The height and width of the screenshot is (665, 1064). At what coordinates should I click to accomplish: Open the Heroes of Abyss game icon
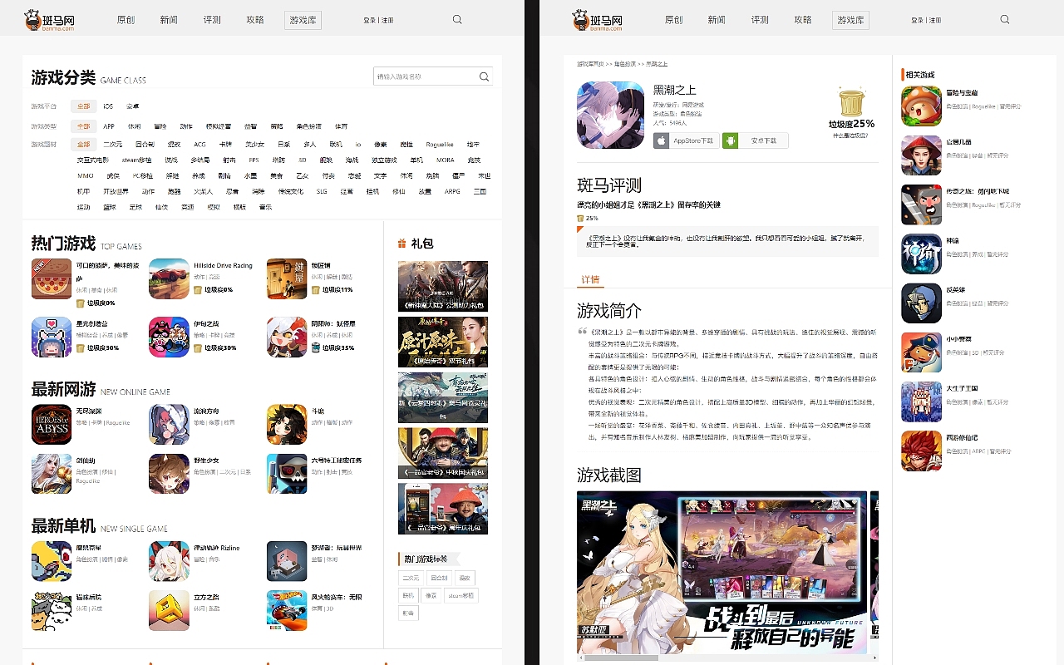(x=52, y=424)
